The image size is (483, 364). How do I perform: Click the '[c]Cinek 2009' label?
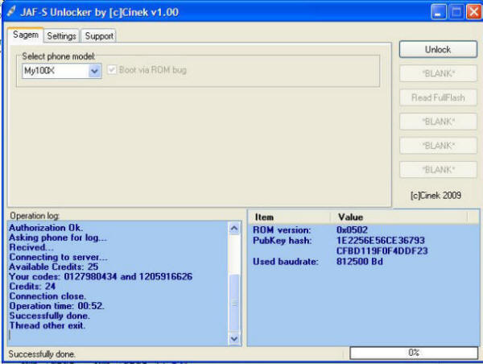(436, 195)
